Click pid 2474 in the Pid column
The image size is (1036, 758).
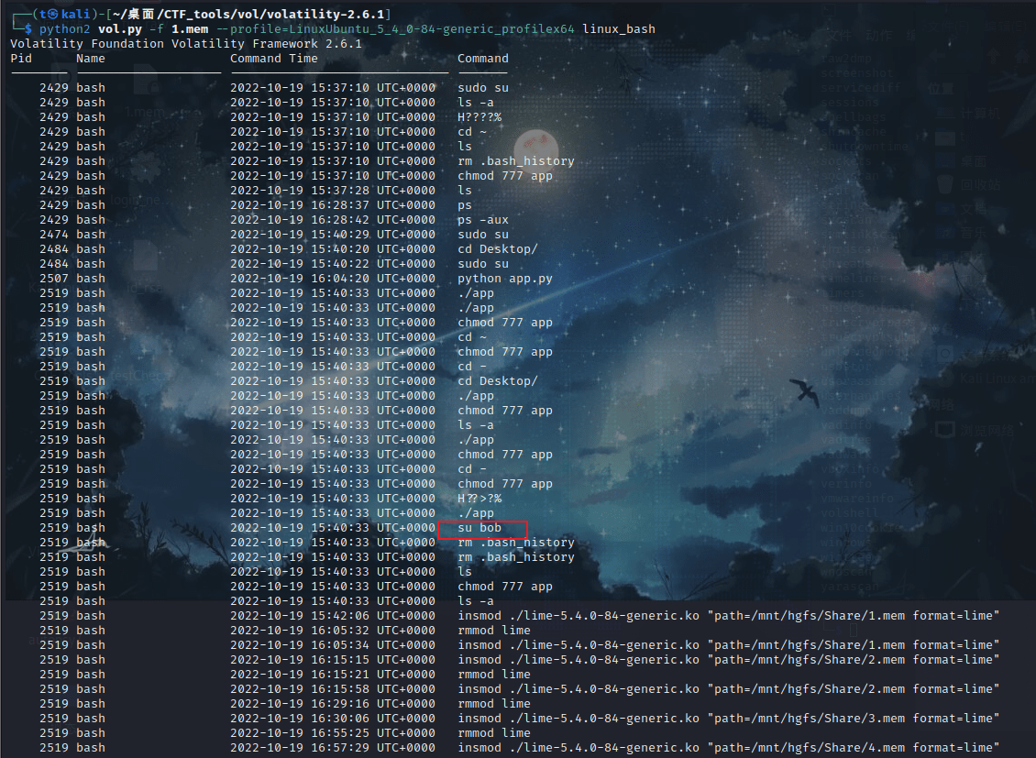click(53, 235)
